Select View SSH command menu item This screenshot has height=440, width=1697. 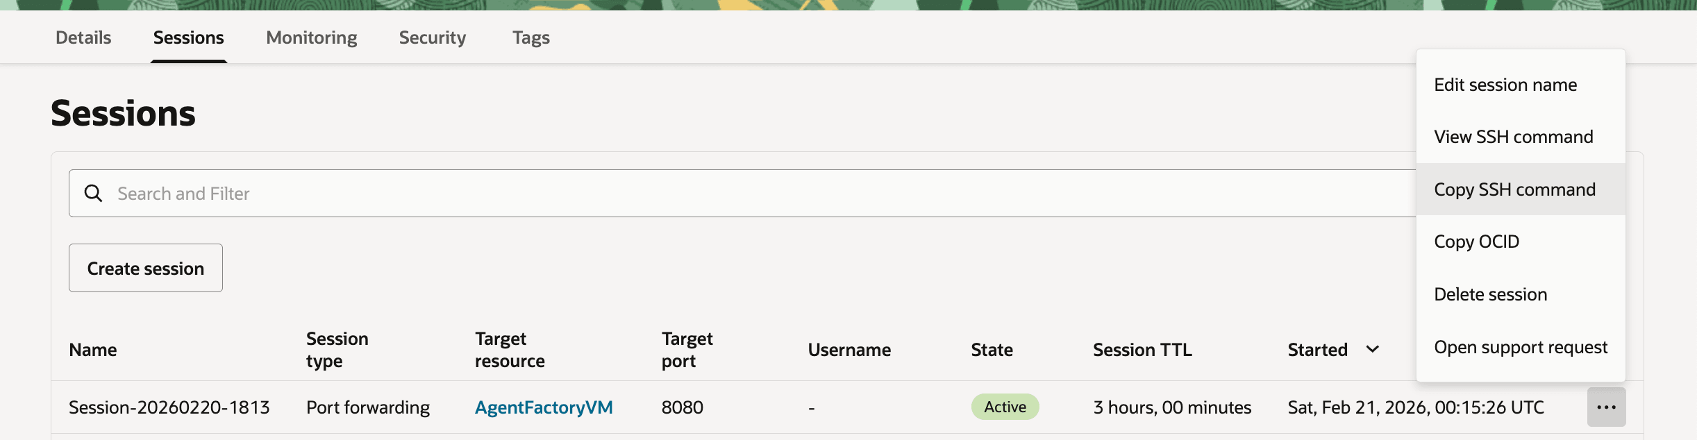click(1514, 137)
